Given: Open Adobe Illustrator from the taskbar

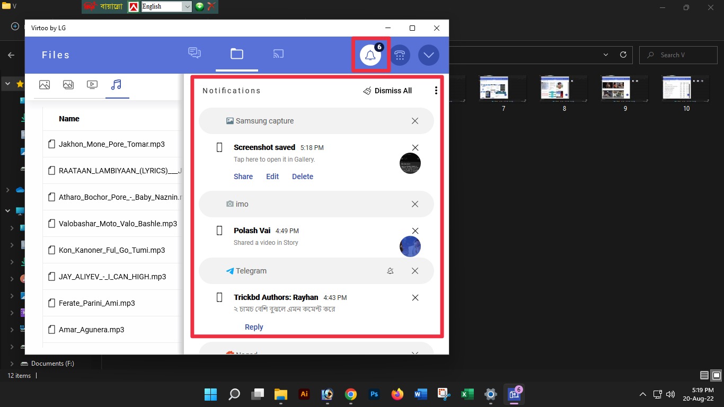Looking at the screenshot, I should (x=304, y=394).
